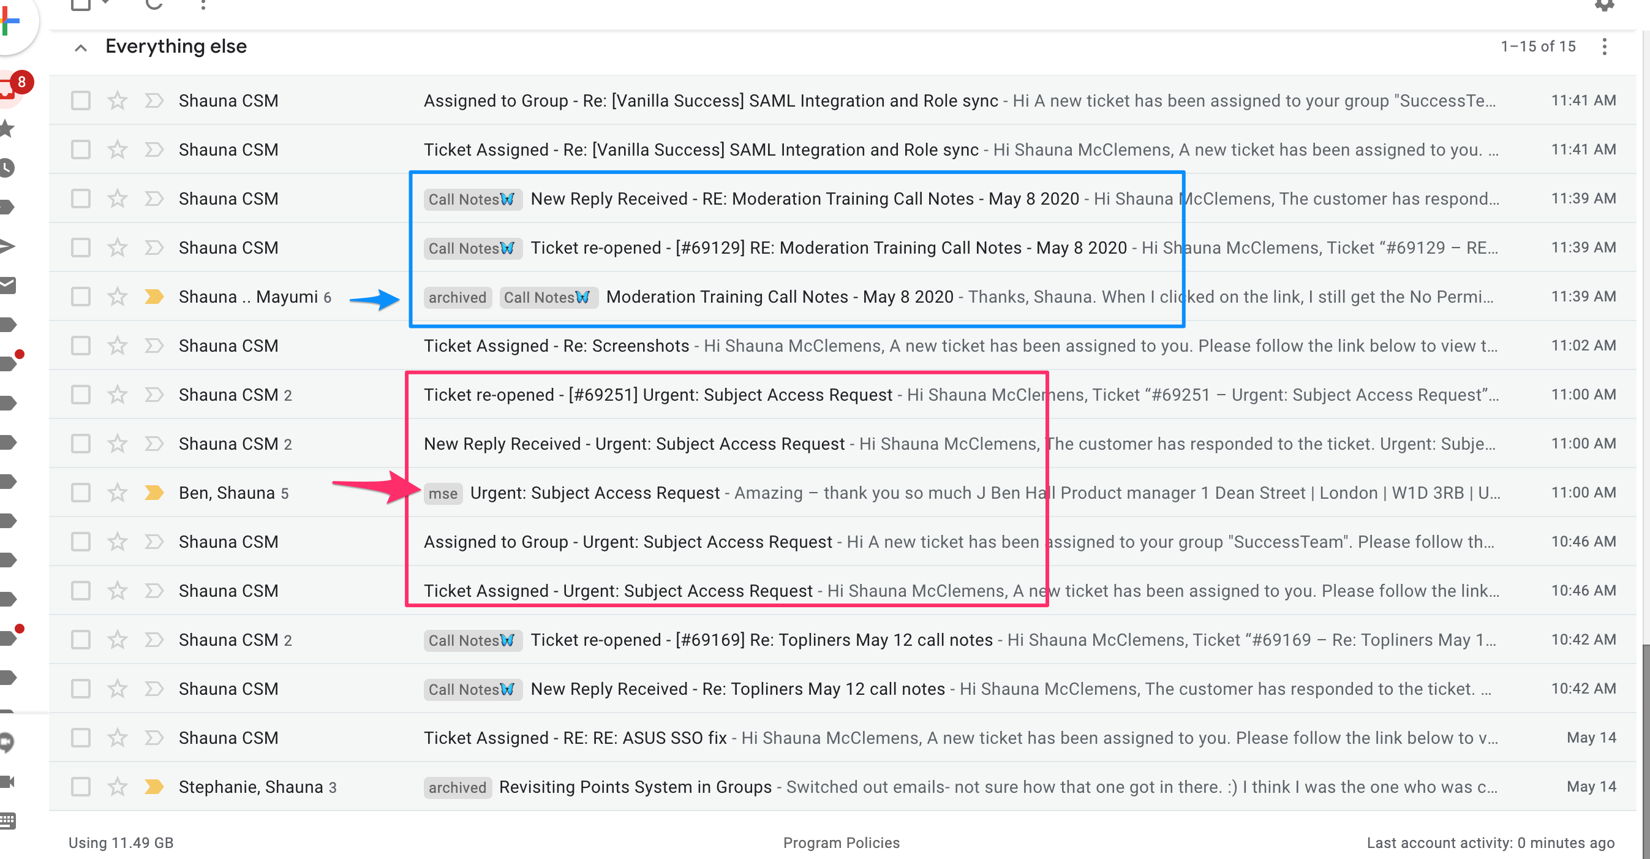Star the Shauna .. Mayumi conversation
The height and width of the screenshot is (859, 1650).
tap(117, 297)
